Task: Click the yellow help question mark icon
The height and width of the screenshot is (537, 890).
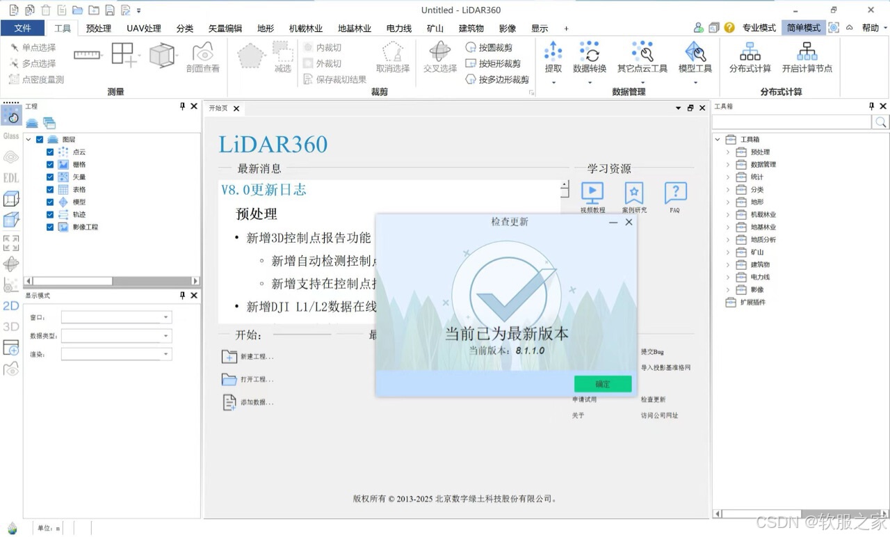Action: (729, 28)
